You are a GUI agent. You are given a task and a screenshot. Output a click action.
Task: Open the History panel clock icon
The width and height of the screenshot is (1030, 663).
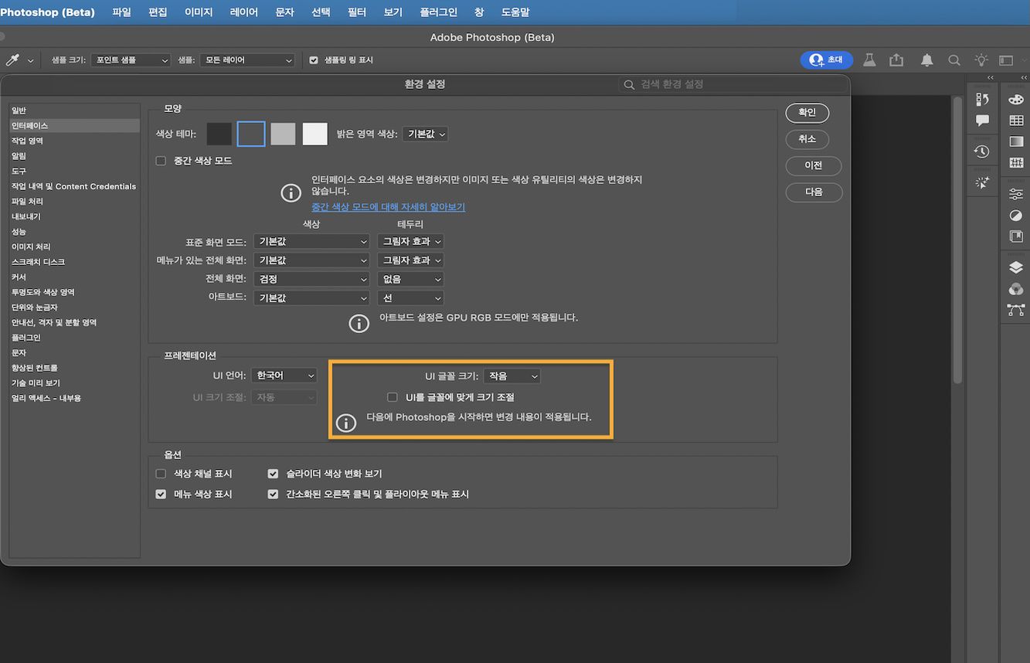coord(981,151)
